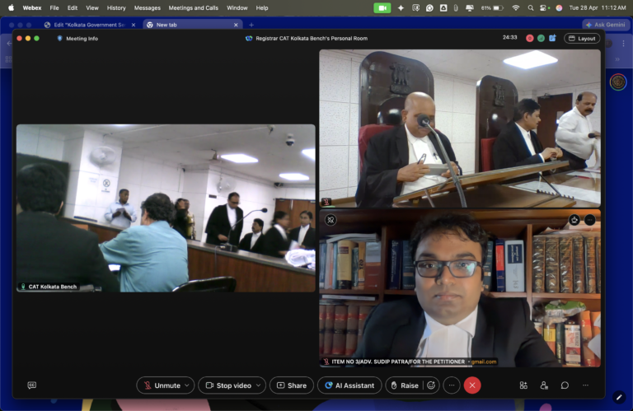The width and height of the screenshot is (633, 411).
Task: Open the chat panel
Action: click(x=565, y=385)
